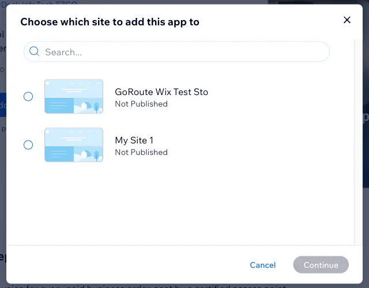369x288 pixels.
Task: Click Not Published under GoRoute Wix Test Sto
Action: tap(141, 104)
